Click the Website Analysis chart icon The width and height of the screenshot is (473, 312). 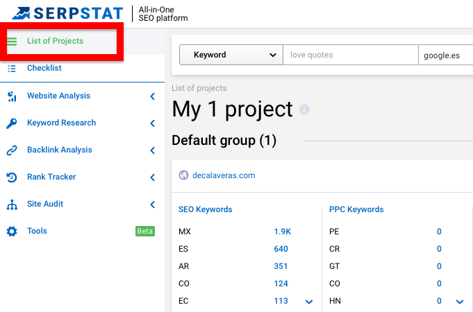pyautogui.click(x=12, y=96)
